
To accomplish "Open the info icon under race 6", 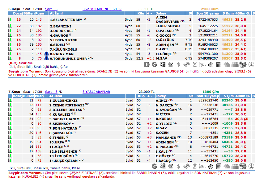I will [x=251, y=64].
